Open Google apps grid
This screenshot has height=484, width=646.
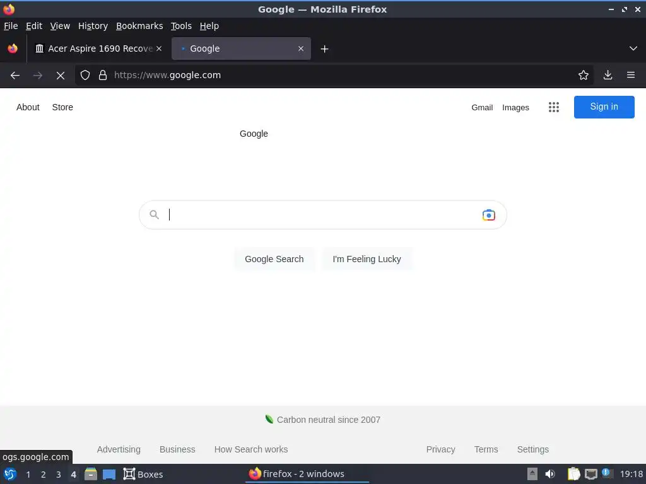point(554,107)
